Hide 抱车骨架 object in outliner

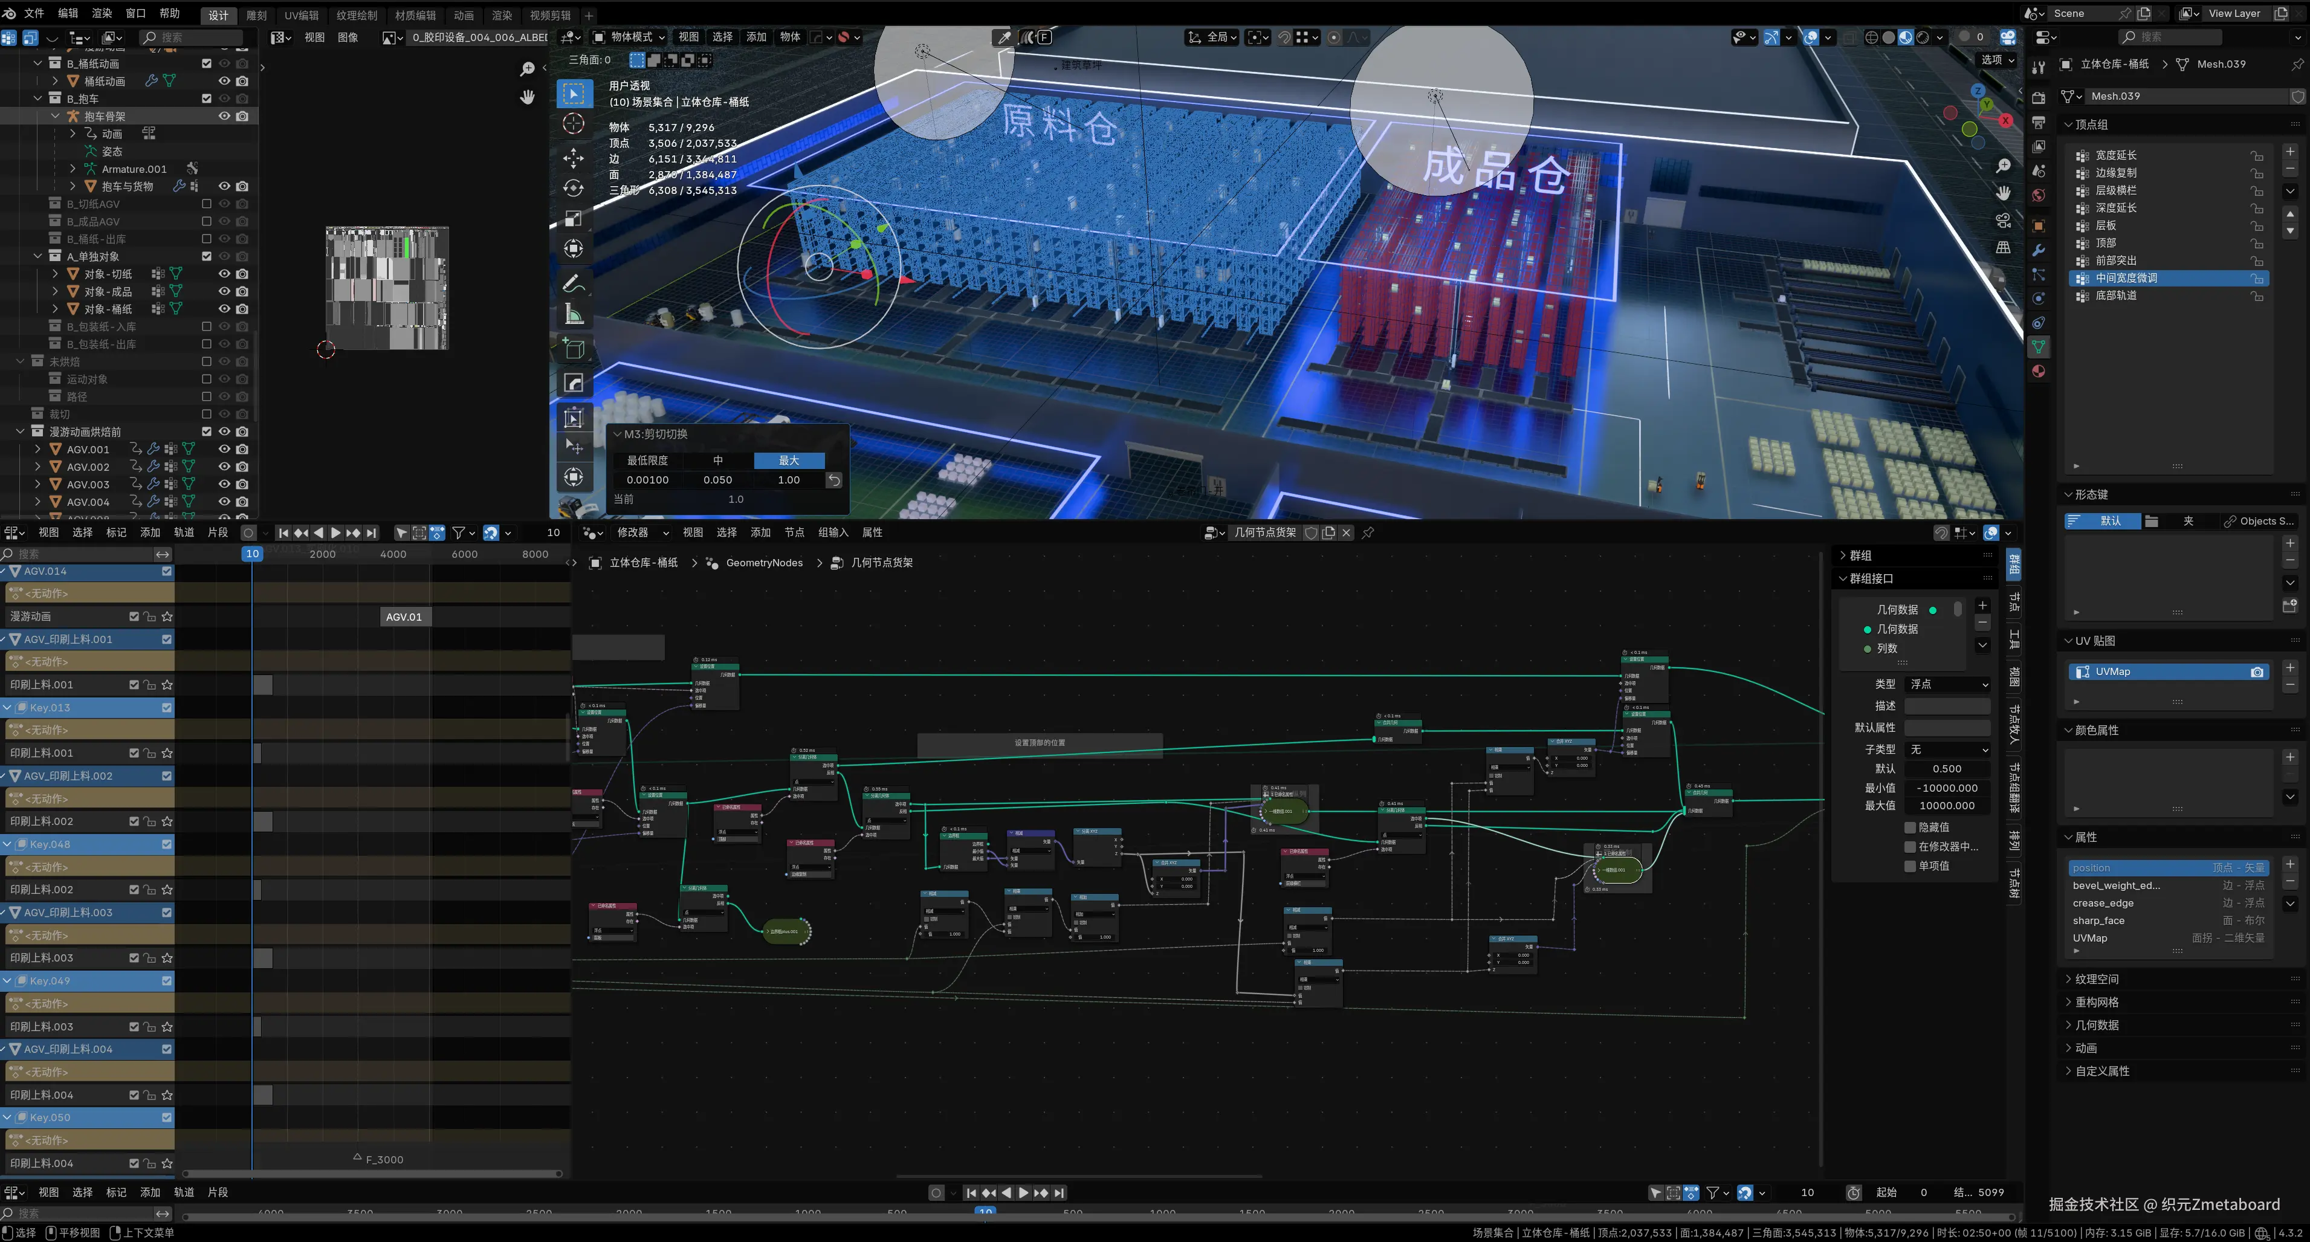click(224, 117)
